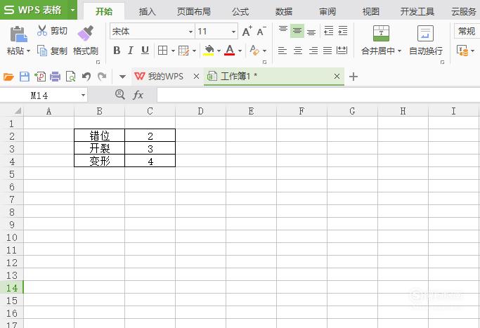The image size is (480, 328).
Task: Open the font size dropdown
Action: (x=233, y=32)
